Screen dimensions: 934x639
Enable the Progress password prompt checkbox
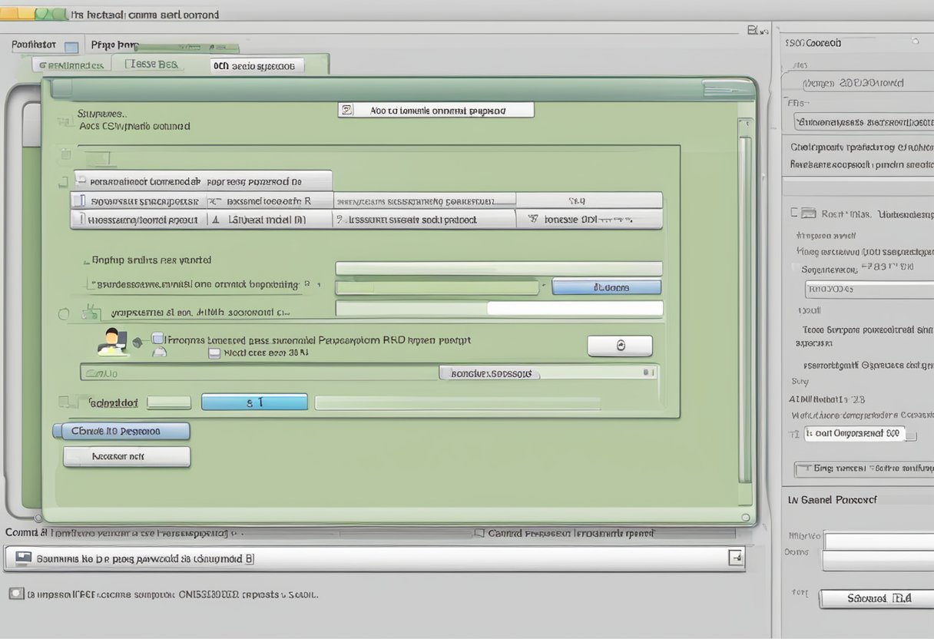pyautogui.click(x=156, y=339)
